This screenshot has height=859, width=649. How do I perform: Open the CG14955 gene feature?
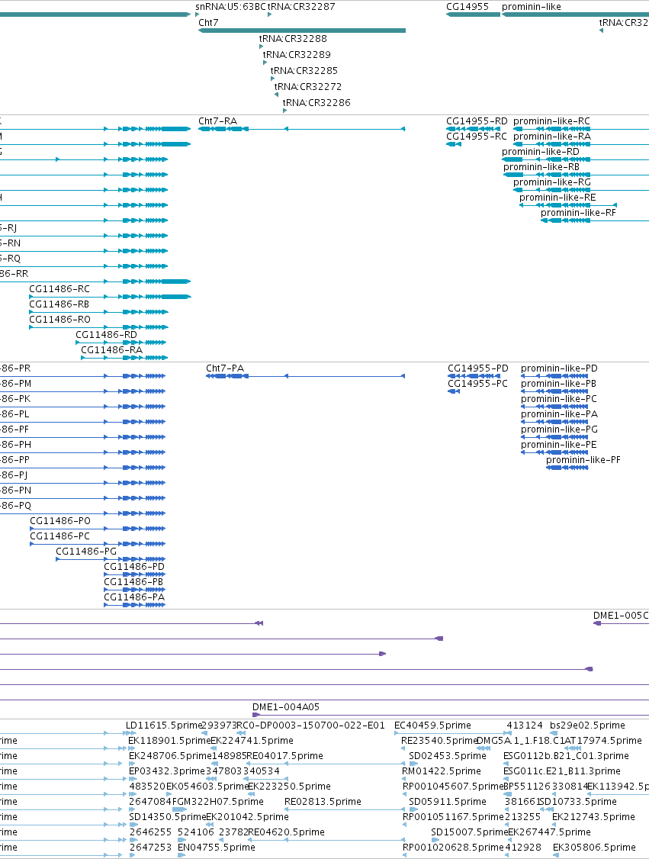(x=473, y=14)
